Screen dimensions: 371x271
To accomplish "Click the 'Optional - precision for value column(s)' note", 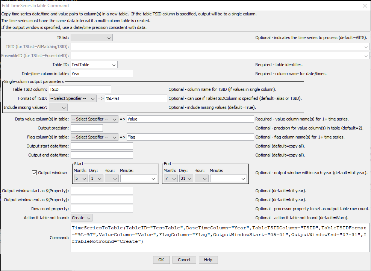I will (x=309, y=128).
